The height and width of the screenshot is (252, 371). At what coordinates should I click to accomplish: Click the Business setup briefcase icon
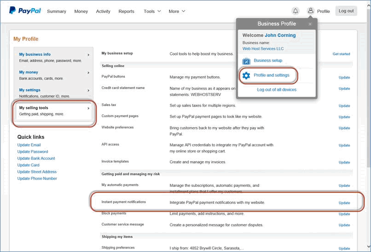tap(246, 61)
